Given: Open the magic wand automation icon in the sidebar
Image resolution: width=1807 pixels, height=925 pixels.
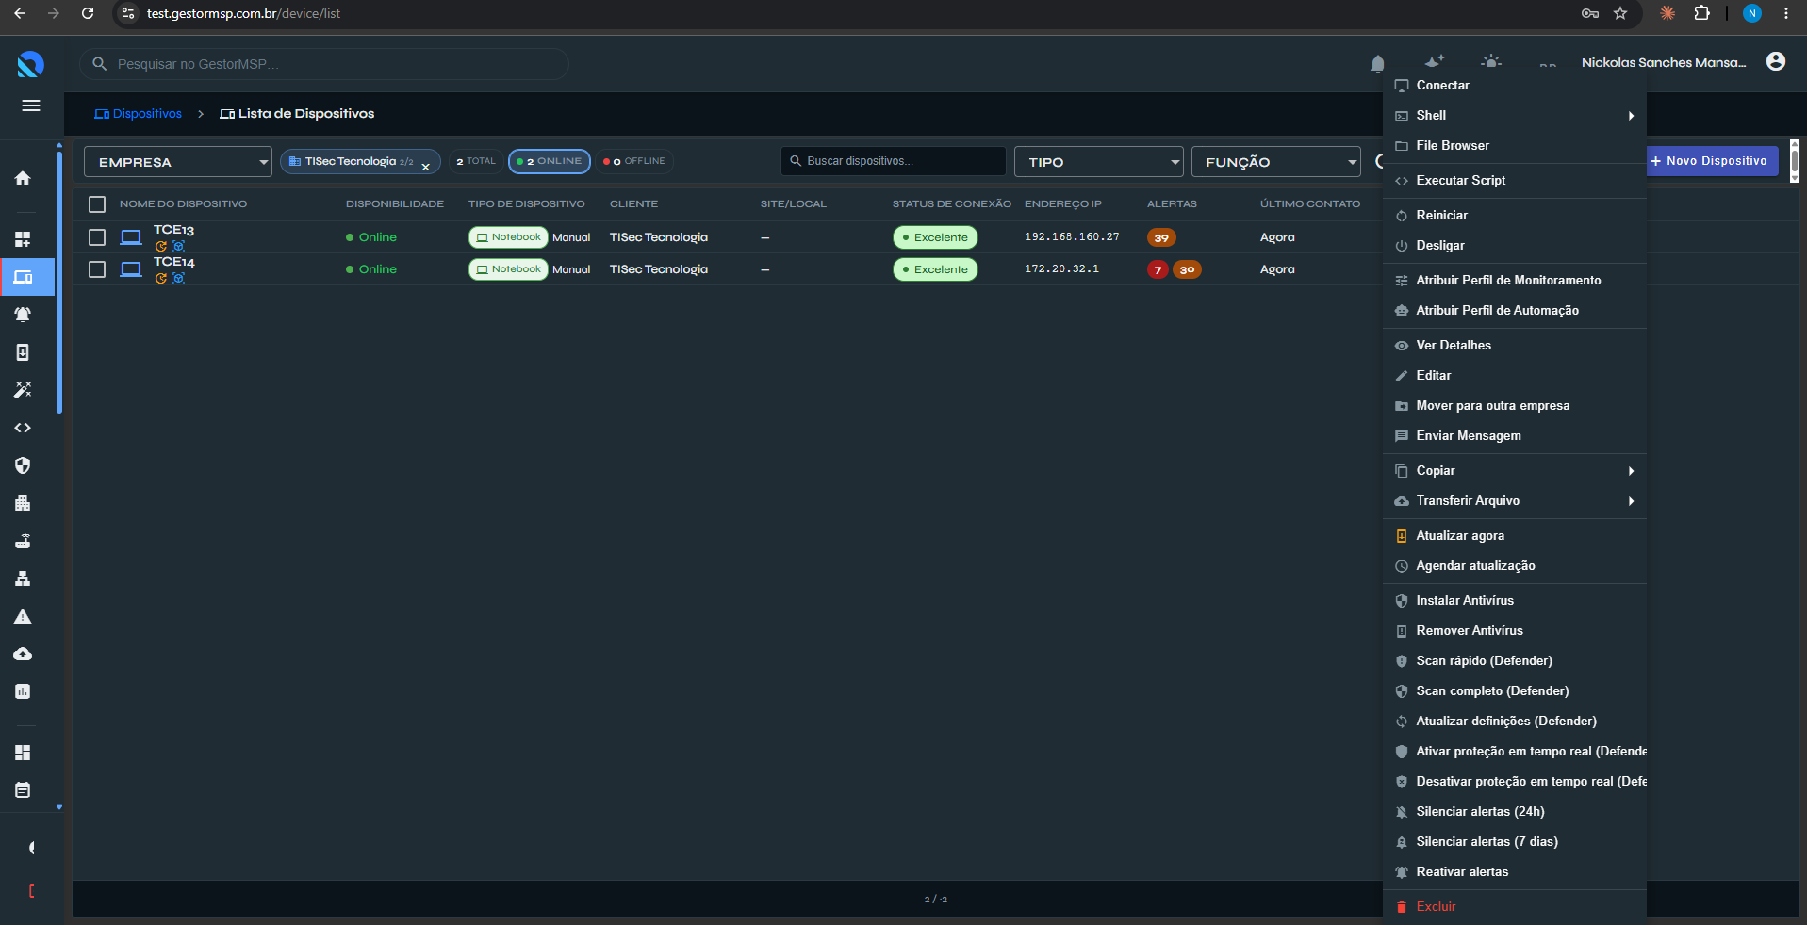Looking at the screenshot, I should [x=23, y=390].
